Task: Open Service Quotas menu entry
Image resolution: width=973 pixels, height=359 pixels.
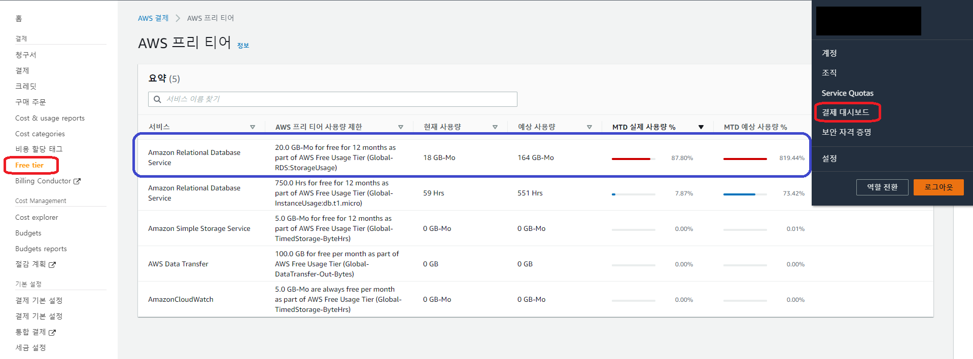Action: tap(848, 93)
